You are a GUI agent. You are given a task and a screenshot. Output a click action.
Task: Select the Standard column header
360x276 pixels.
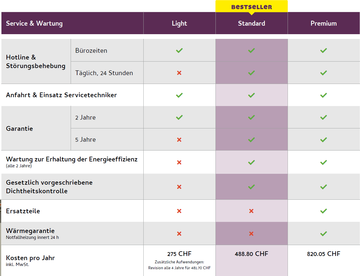click(x=251, y=23)
